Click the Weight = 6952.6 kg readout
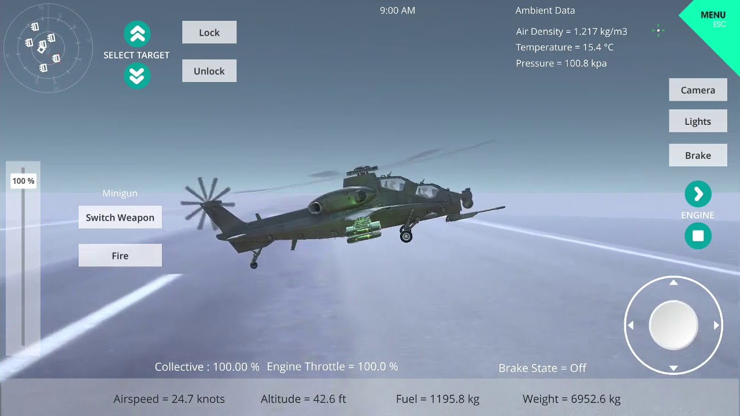The height and width of the screenshot is (416, 740). (x=572, y=399)
